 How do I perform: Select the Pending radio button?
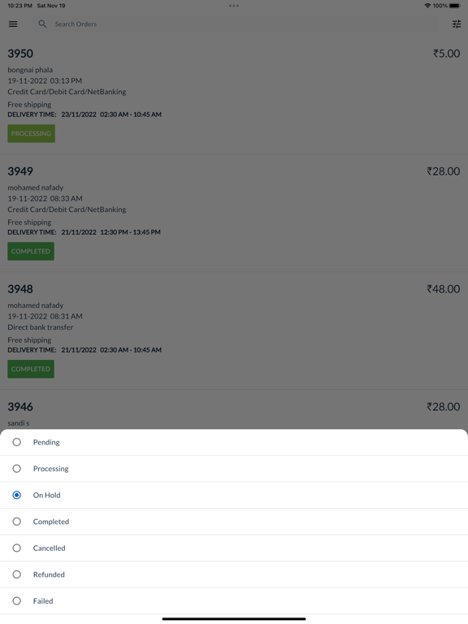(x=17, y=442)
